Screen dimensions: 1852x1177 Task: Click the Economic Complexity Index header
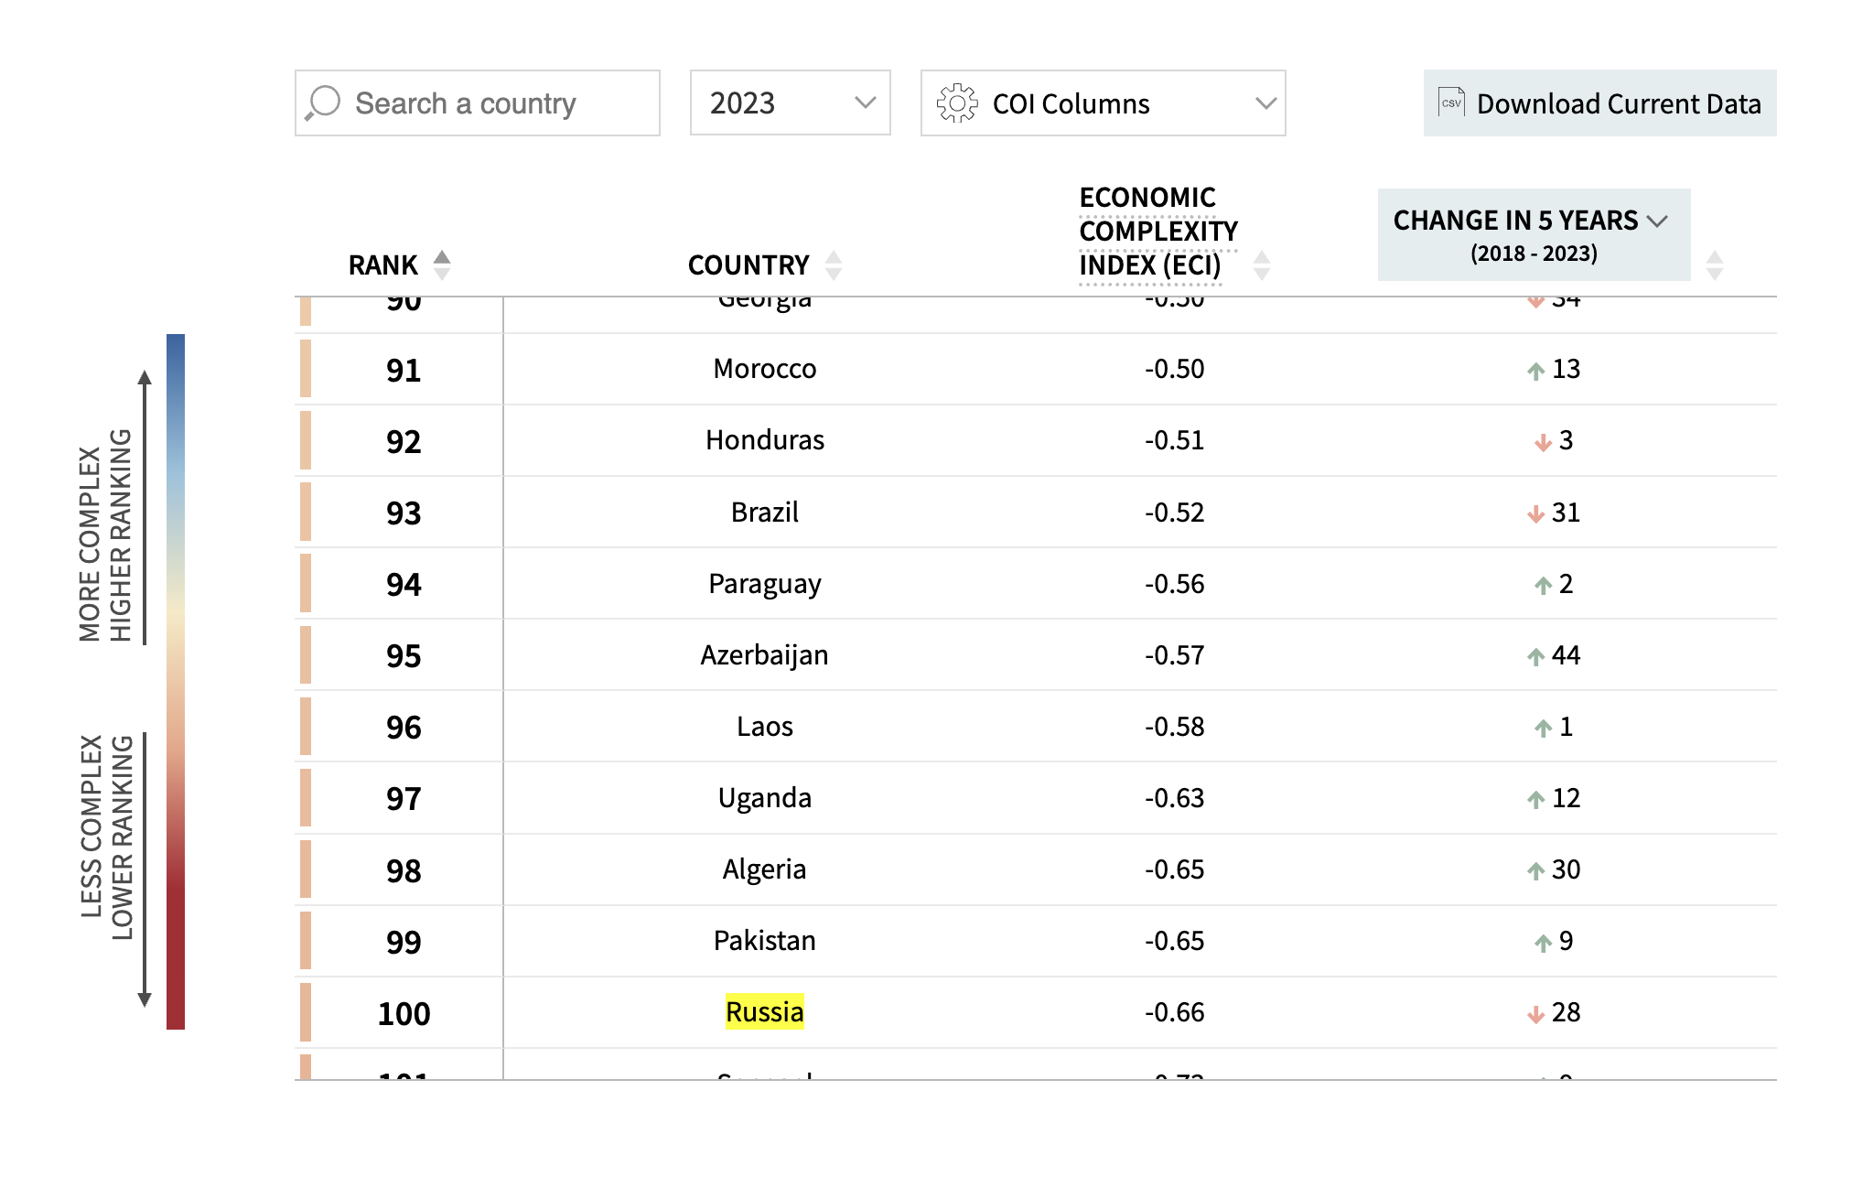[1158, 232]
